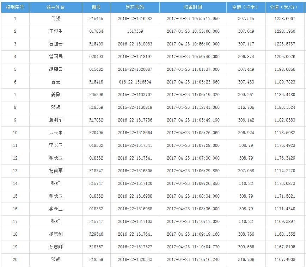Click the 分速（米/分） column header

coord(284,7)
